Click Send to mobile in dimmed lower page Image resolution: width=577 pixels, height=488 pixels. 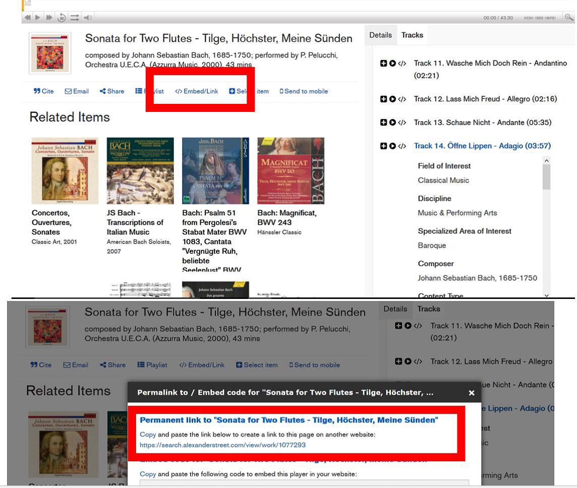tap(315, 365)
